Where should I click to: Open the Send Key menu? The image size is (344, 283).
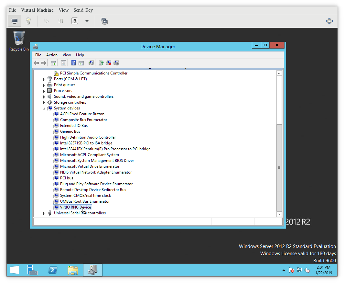click(83, 10)
